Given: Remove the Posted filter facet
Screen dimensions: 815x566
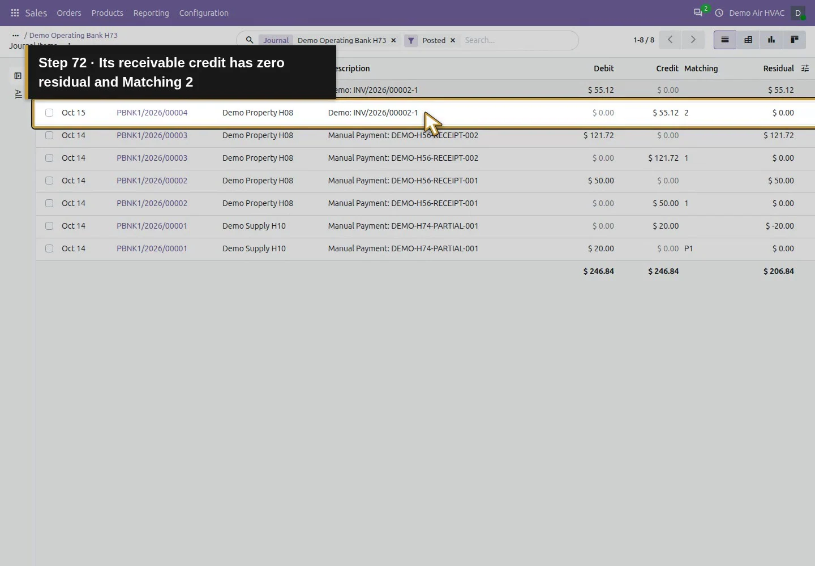Looking at the screenshot, I should coord(453,40).
